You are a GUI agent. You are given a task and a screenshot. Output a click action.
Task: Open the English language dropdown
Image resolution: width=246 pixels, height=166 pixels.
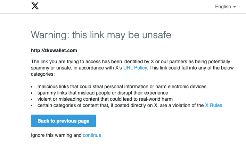tap(225, 7)
